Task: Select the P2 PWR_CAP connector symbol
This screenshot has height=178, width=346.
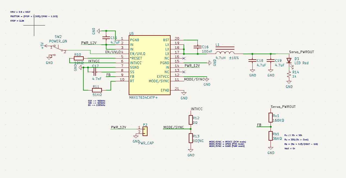Action: pyautogui.click(x=145, y=131)
